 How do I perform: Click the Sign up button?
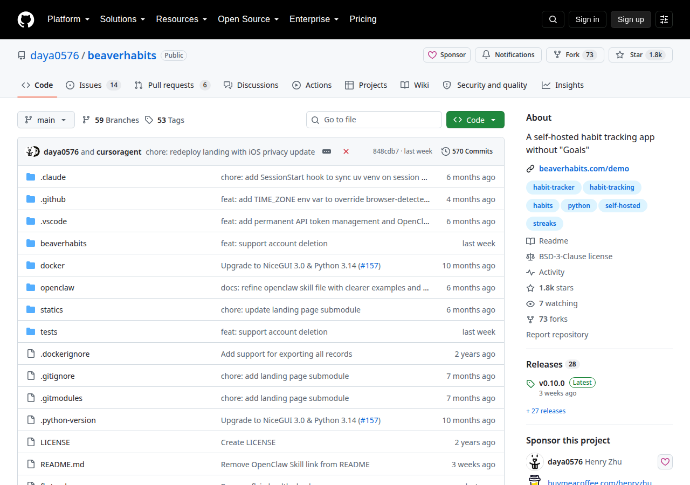pyautogui.click(x=631, y=19)
